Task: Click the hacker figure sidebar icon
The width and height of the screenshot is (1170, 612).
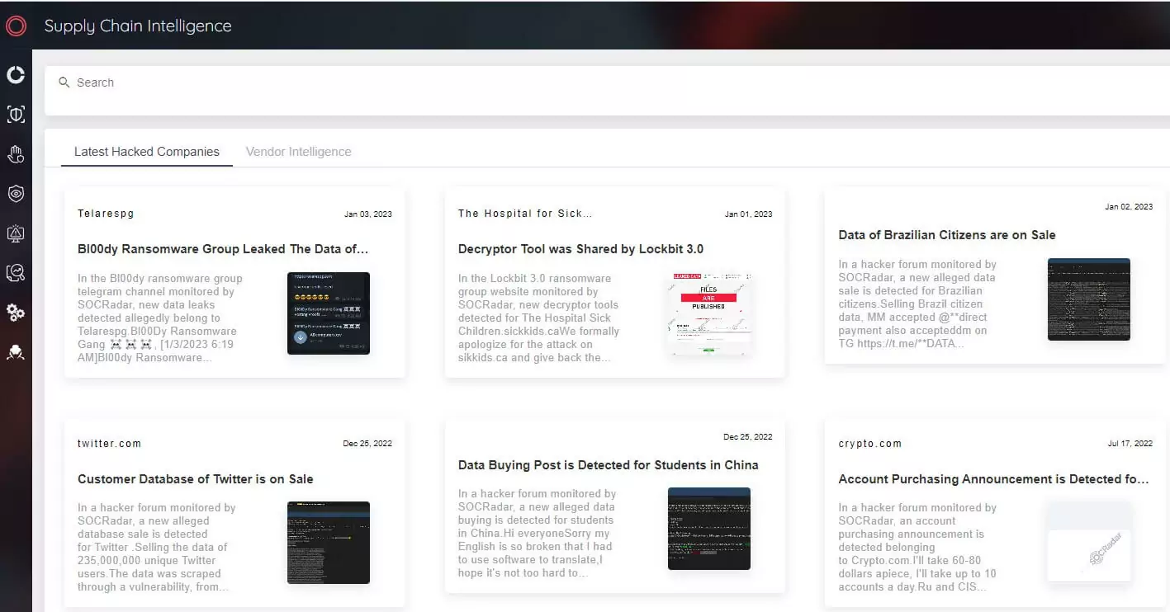Action: coord(16,352)
